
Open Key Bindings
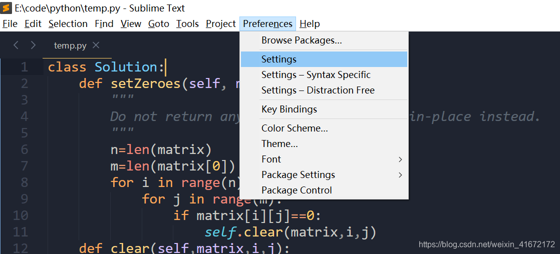324,109
